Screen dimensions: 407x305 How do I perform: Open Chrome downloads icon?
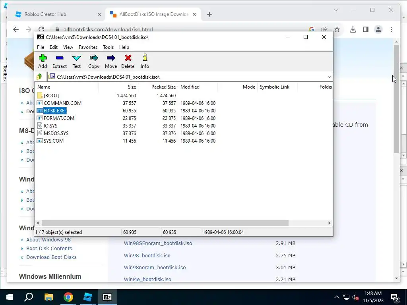tap(353, 29)
